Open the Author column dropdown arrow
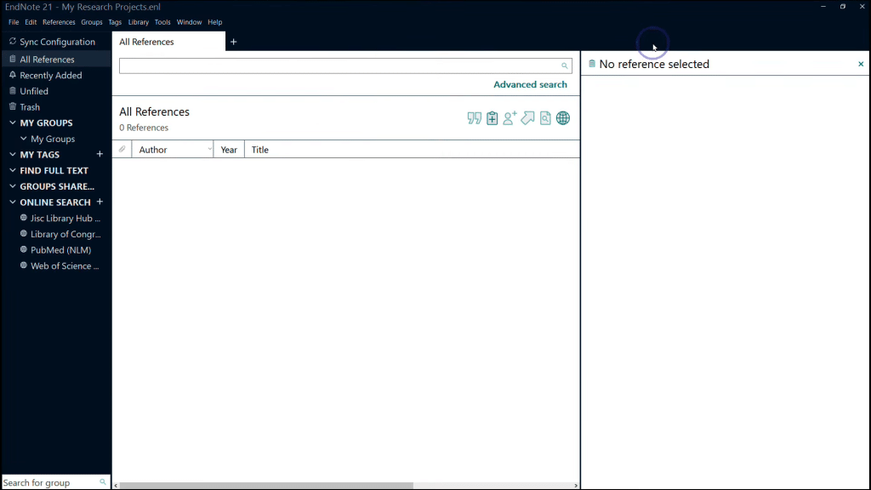Viewport: 871px width, 490px height. [209, 150]
